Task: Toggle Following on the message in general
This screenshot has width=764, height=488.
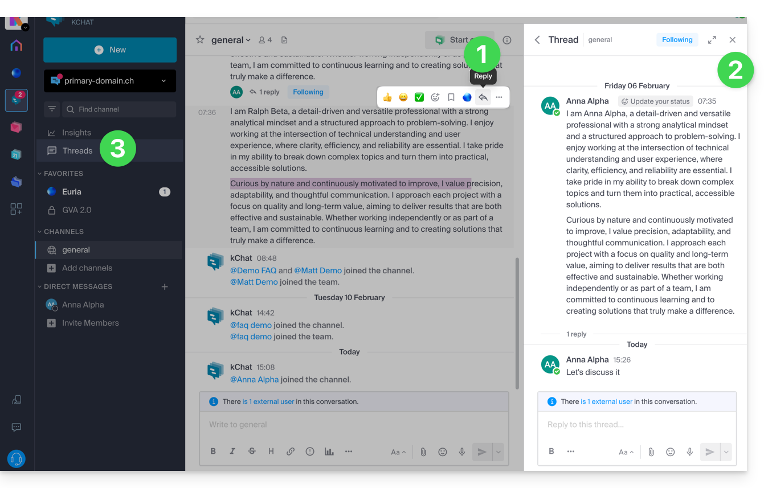Action: [x=308, y=92]
